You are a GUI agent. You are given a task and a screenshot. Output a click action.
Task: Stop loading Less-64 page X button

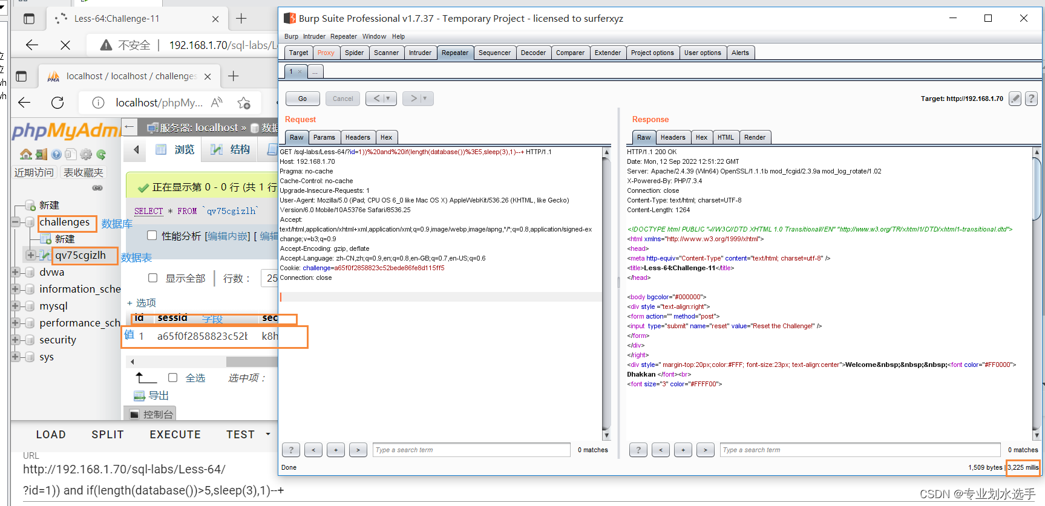(65, 45)
